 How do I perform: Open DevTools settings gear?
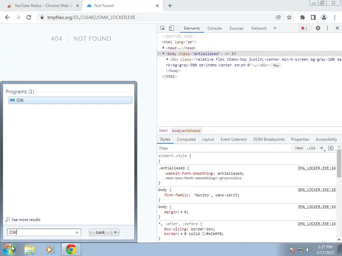tap(318, 28)
